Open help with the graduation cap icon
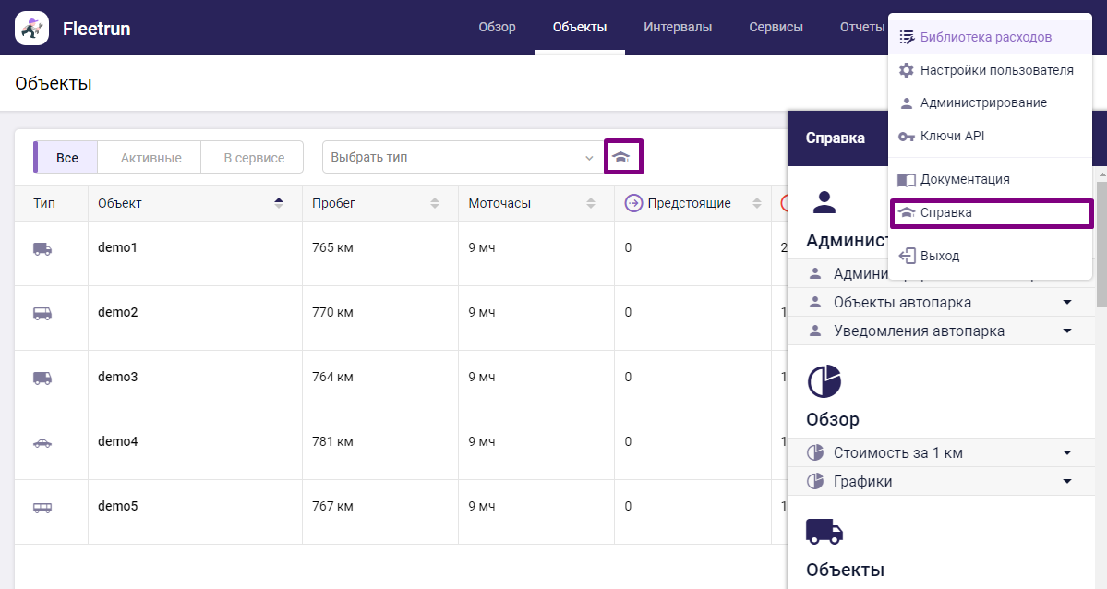 pos(623,156)
